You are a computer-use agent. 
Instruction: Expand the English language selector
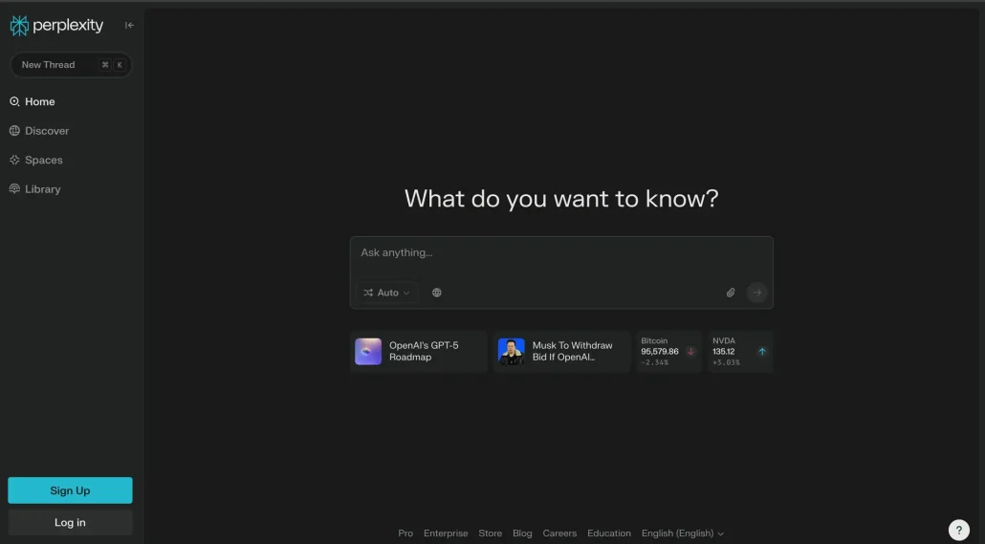point(682,533)
